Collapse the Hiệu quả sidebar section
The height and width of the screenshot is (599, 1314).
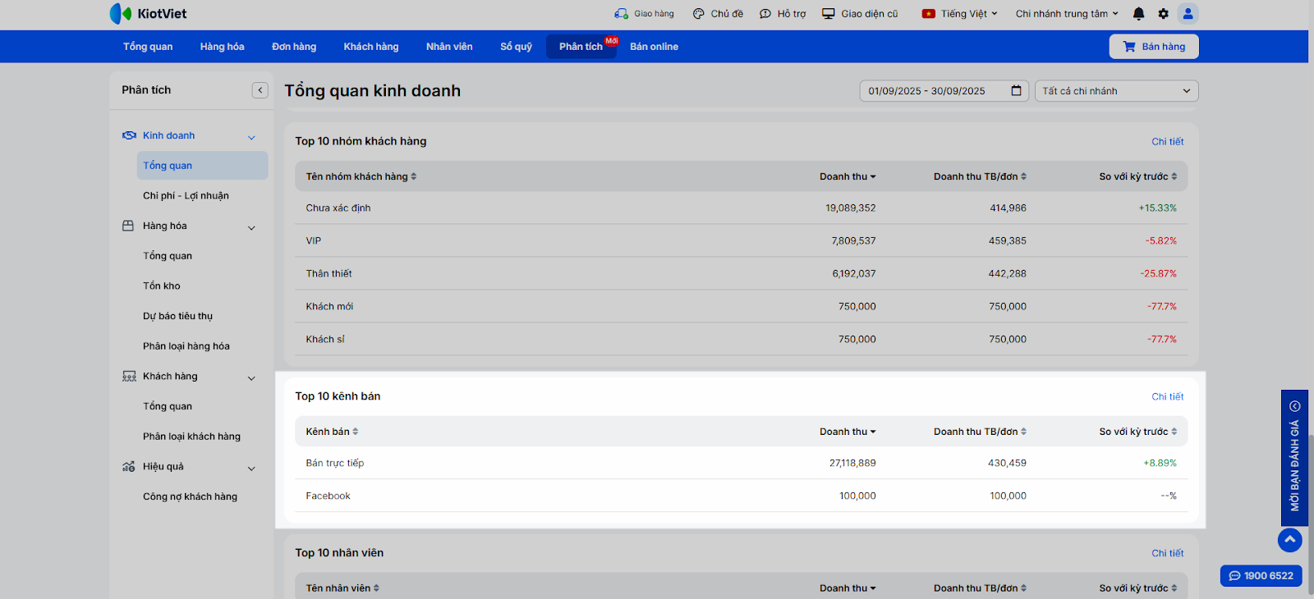coord(251,469)
